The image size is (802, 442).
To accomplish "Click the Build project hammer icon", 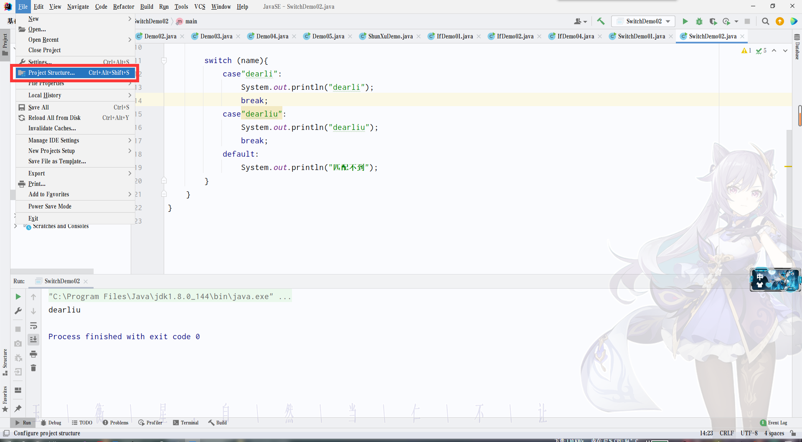I will (601, 21).
